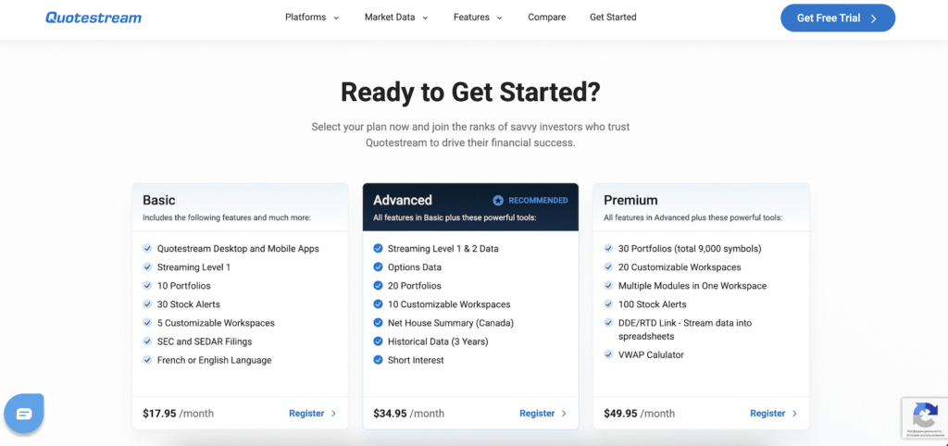Click the Basic plan title

pos(159,200)
